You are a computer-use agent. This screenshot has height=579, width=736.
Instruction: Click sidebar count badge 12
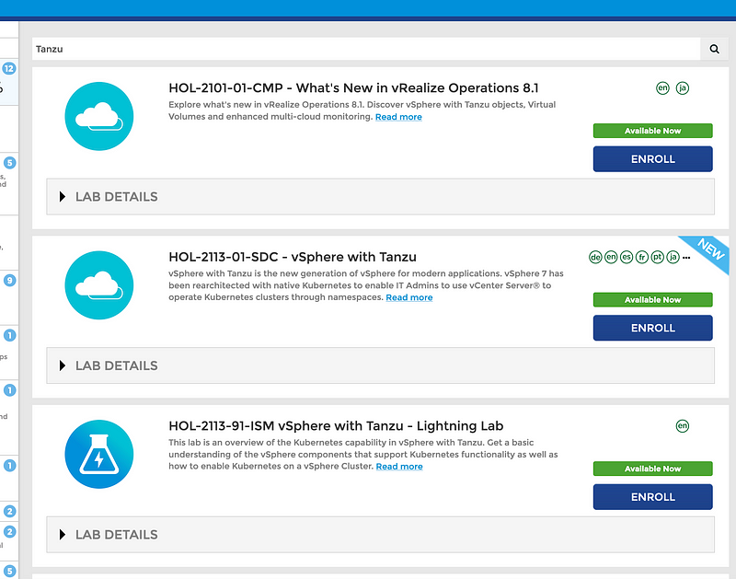9,68
